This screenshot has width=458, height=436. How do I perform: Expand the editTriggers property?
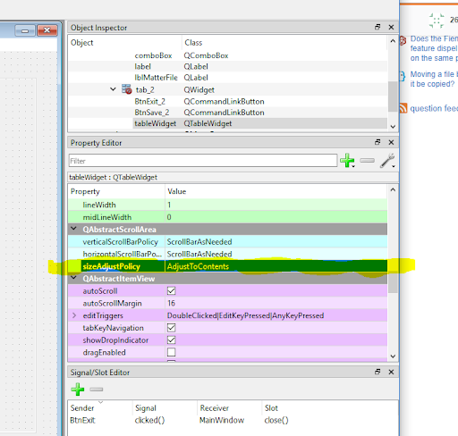click(x=74, y=315)
